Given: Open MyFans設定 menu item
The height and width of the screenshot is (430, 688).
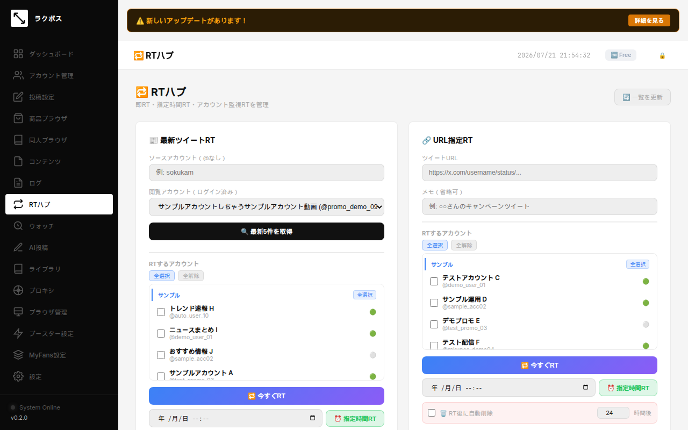Looking at the screenshot, I should coord(59,355).
